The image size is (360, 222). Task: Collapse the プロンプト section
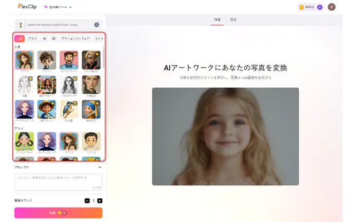coord(100,167)
